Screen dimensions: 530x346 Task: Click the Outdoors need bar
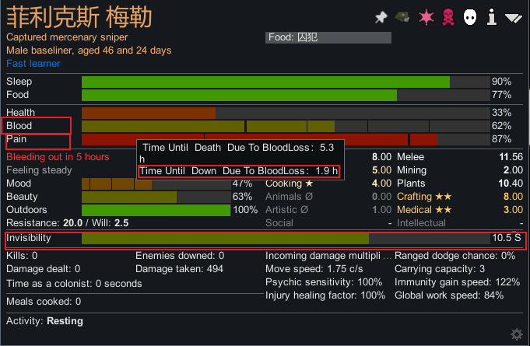pyautogui.click(x=156, y=210)
